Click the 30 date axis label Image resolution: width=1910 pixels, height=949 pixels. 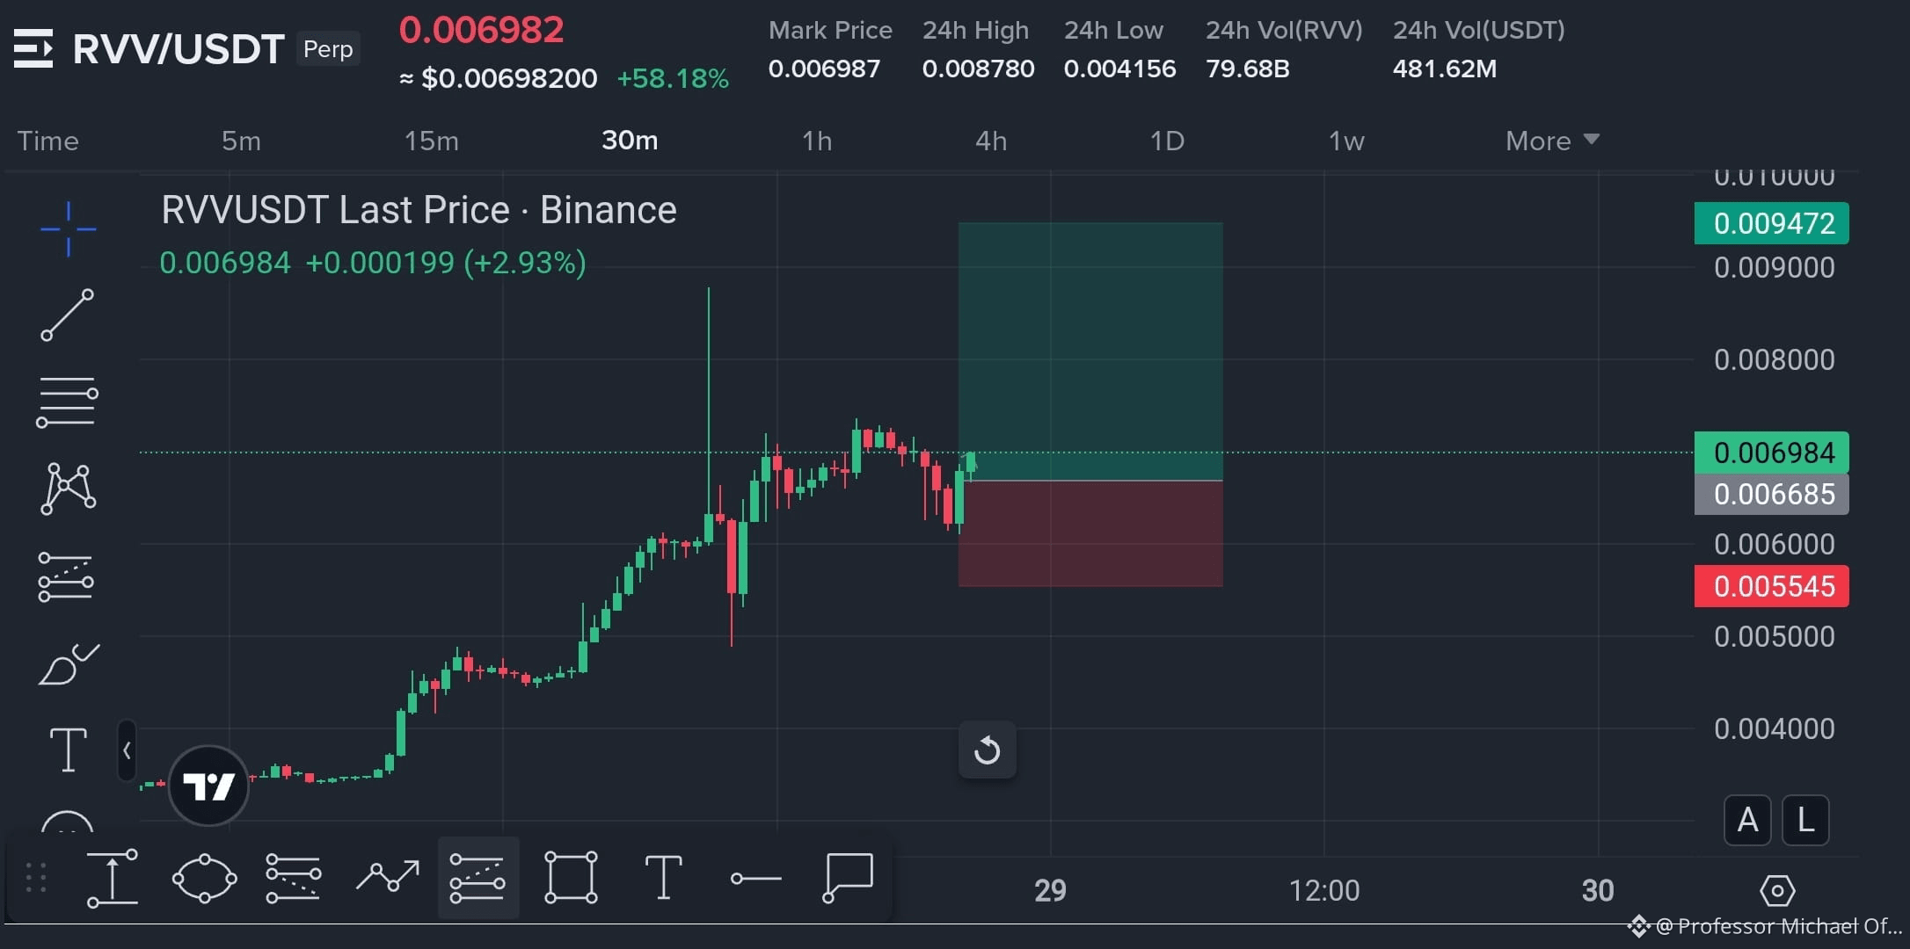click(x=1598, y=891)
